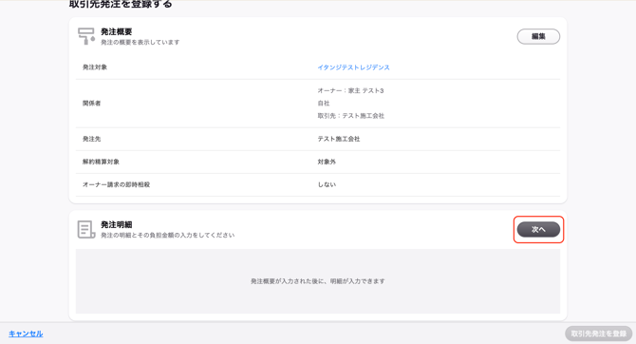Click the 取引先発注を登録 button
The height and width of the screenshot is (344, 636).
pos(598,334)
